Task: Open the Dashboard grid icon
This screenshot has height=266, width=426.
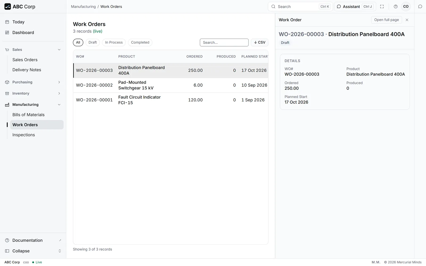Action: (x=7, y=32)
